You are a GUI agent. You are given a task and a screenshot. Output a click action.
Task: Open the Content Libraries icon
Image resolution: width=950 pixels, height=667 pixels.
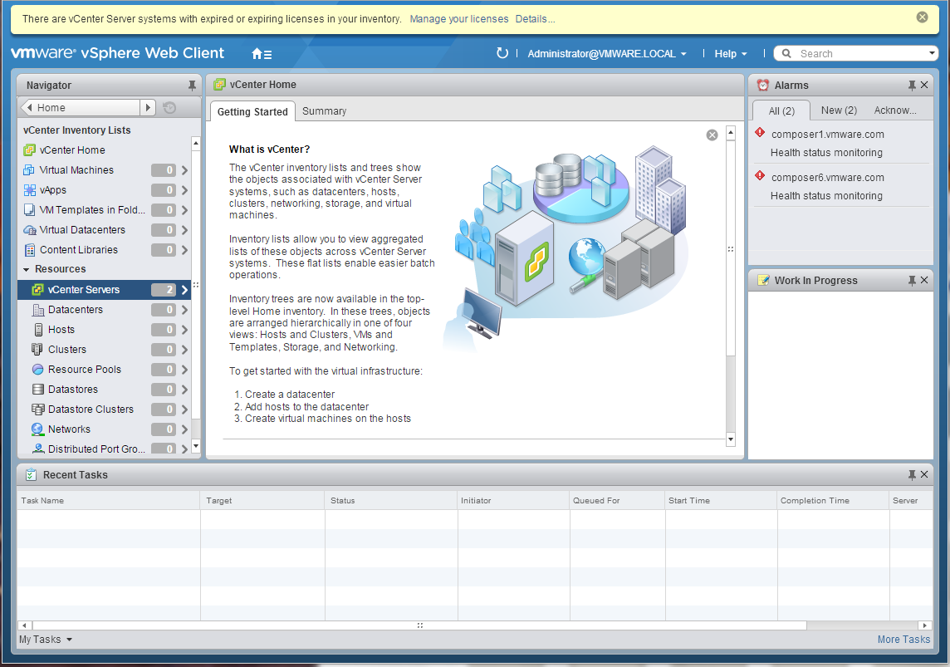29,250
